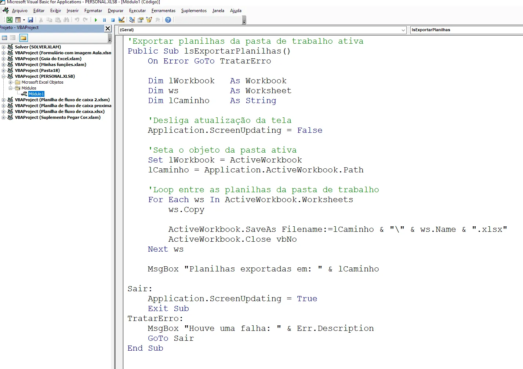This screenshot has height=369, width=523.
Task: Click the Undo arrow icon
Action: [x=77, y=20]
